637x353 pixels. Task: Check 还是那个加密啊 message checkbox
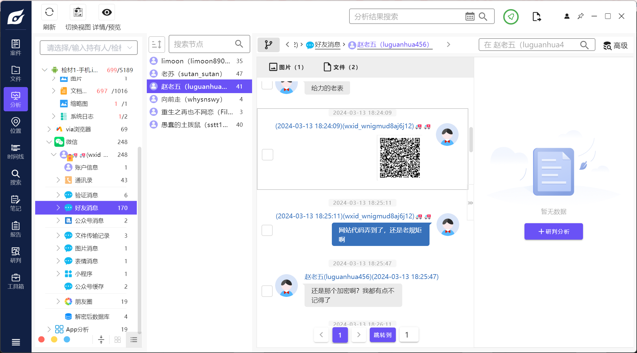click(x=267, y=291)
